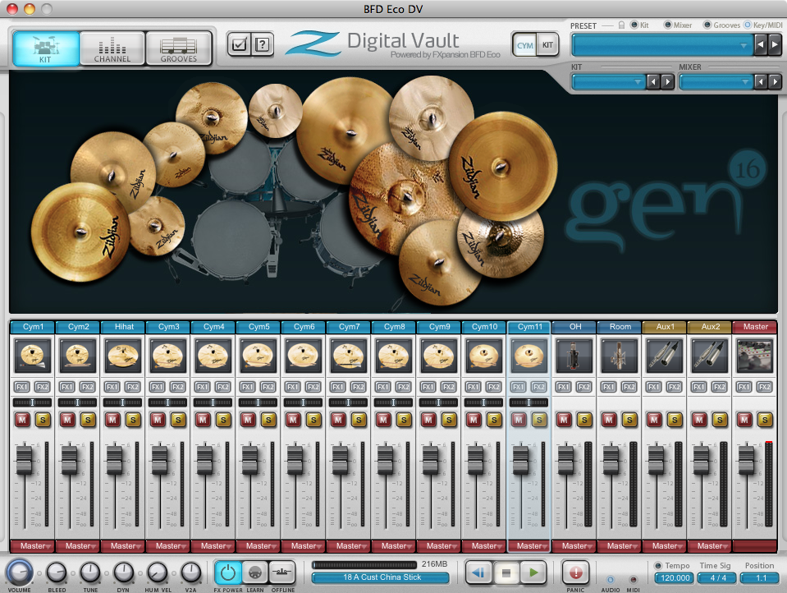This screenshot has width=787, height=593.
Task: Click the Cym8 pan slider
Action: point(394,402)
